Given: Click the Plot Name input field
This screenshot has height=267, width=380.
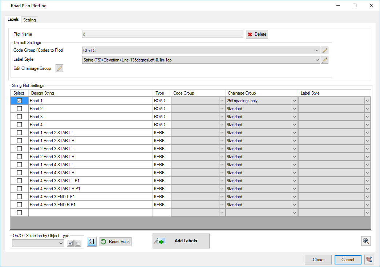Looking at the screenshot, I should (163, 34).
